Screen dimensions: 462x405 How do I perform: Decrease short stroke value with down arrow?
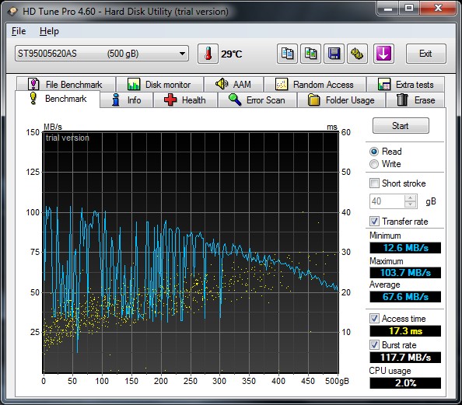pos(411,204)
